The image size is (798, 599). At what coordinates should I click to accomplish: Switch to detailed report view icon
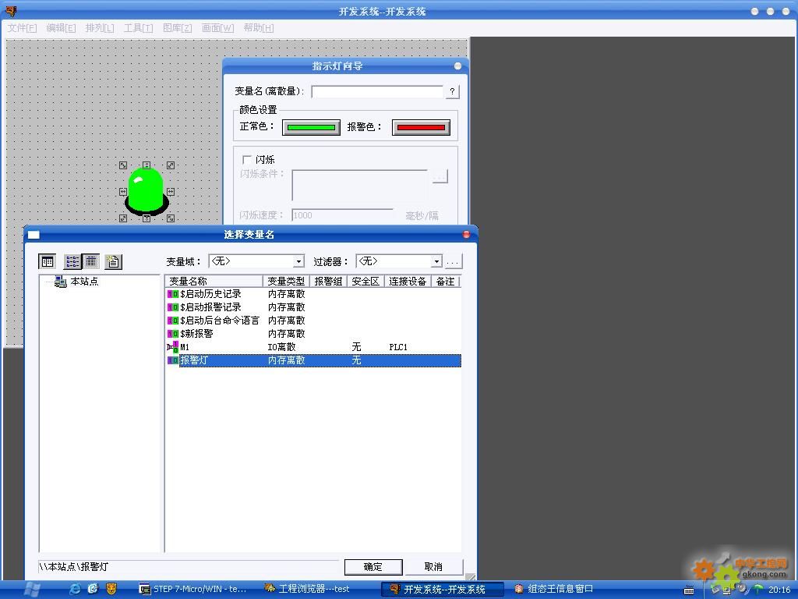tap(91, 262)
